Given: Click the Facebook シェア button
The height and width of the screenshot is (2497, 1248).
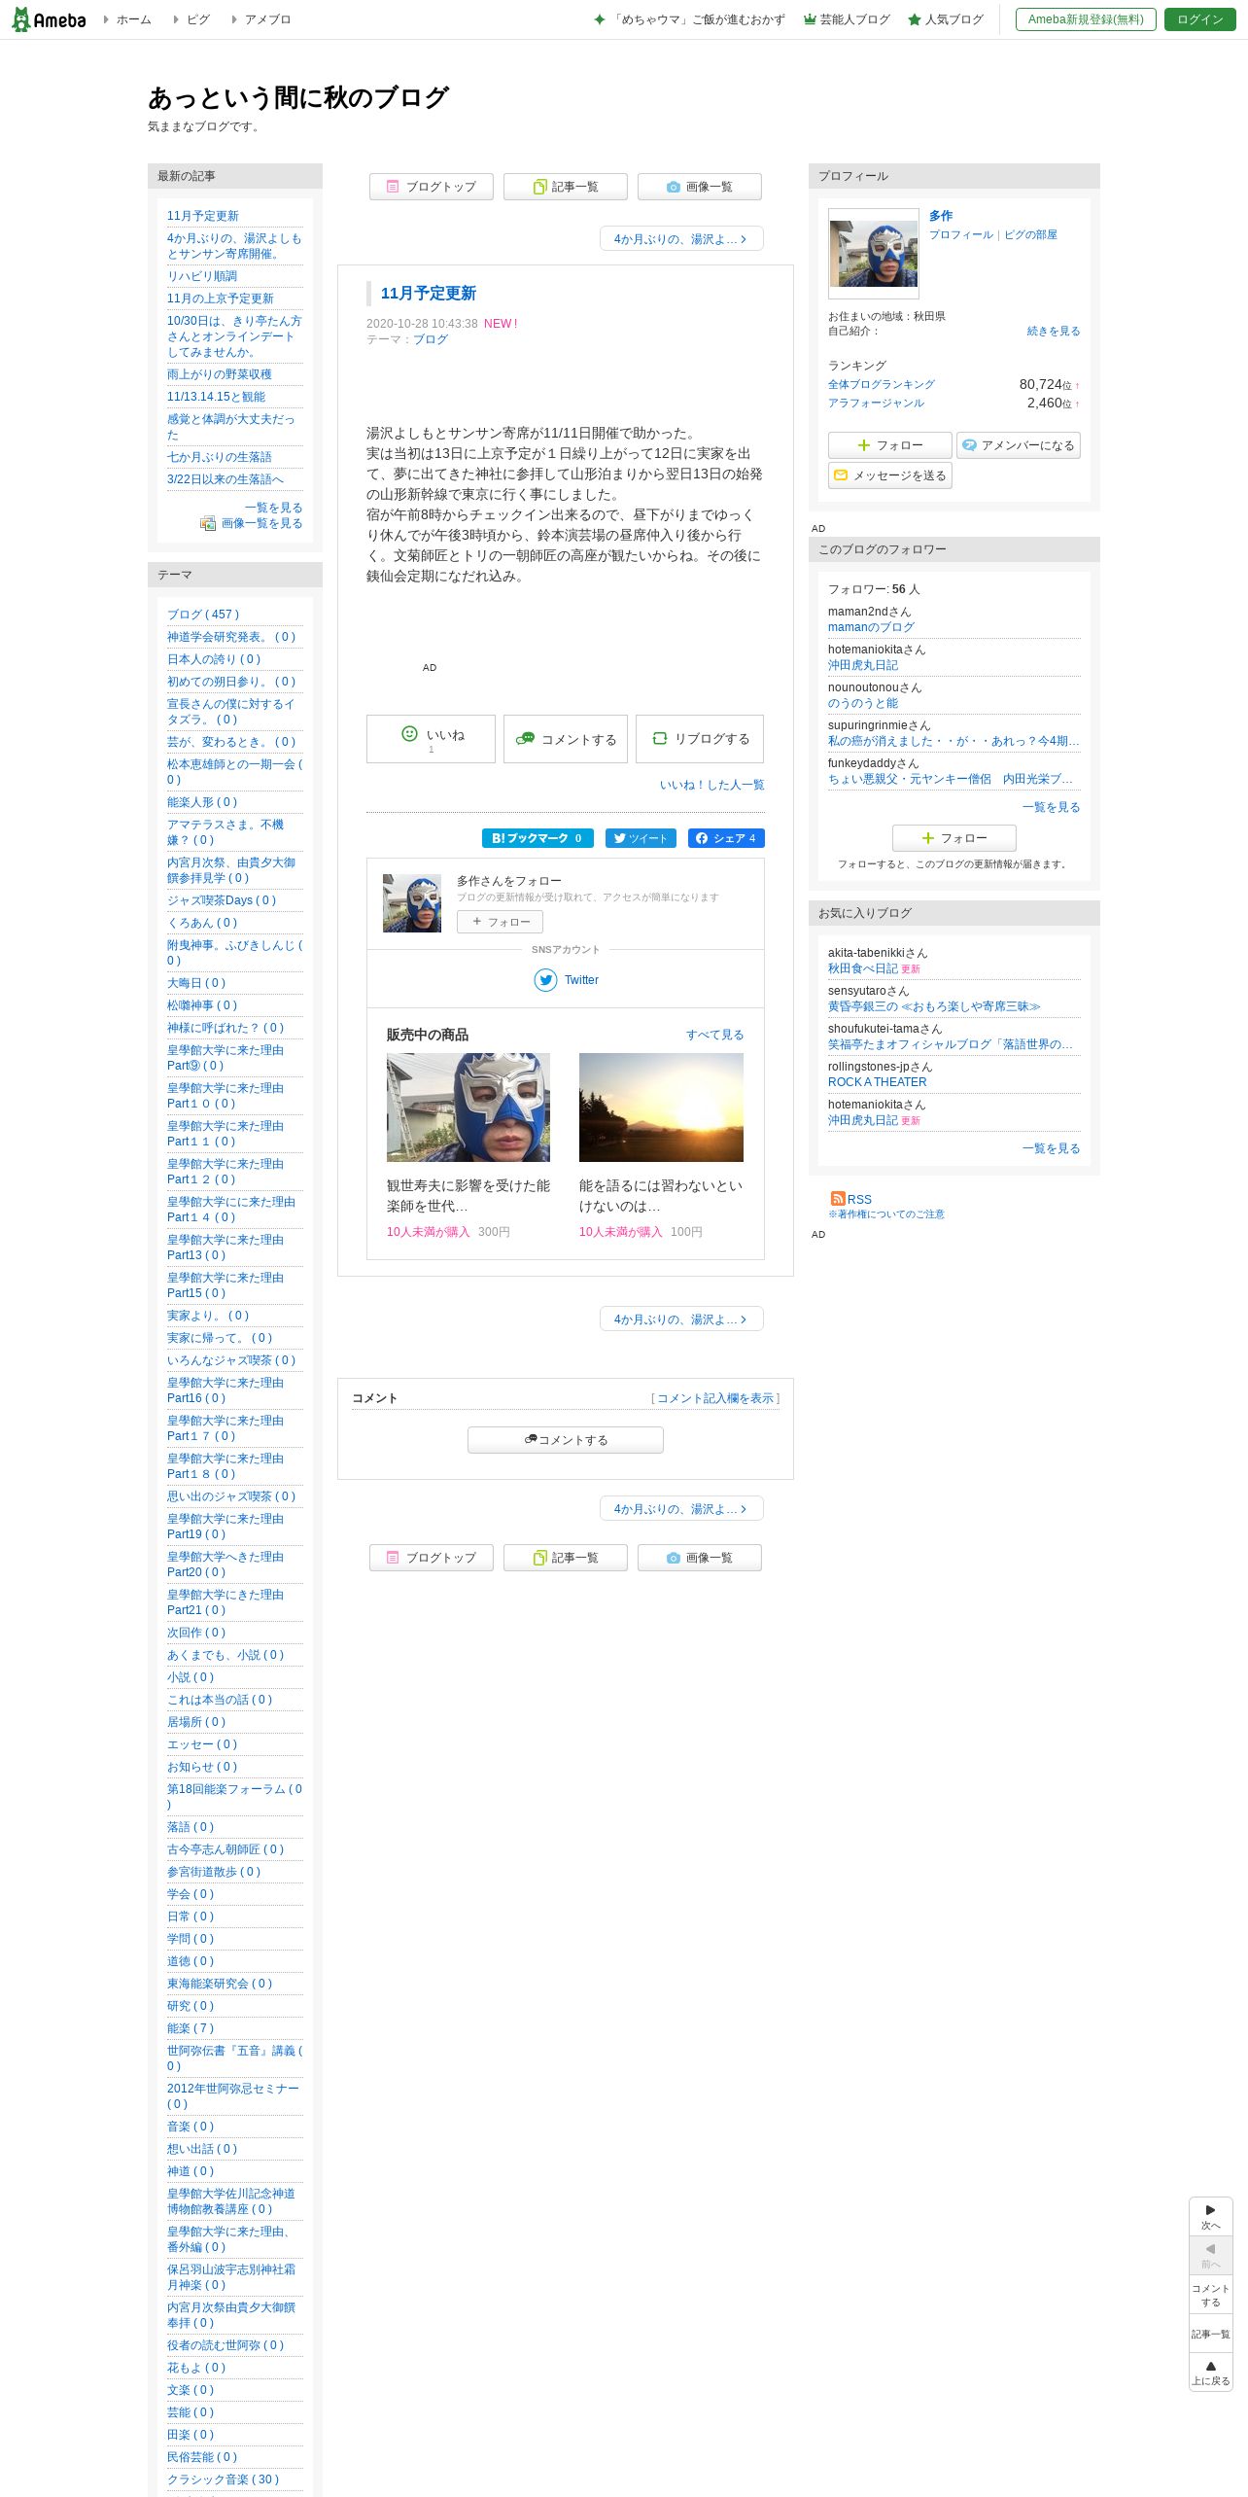Looking at the screenshot, I should click(x=726, y=838).
